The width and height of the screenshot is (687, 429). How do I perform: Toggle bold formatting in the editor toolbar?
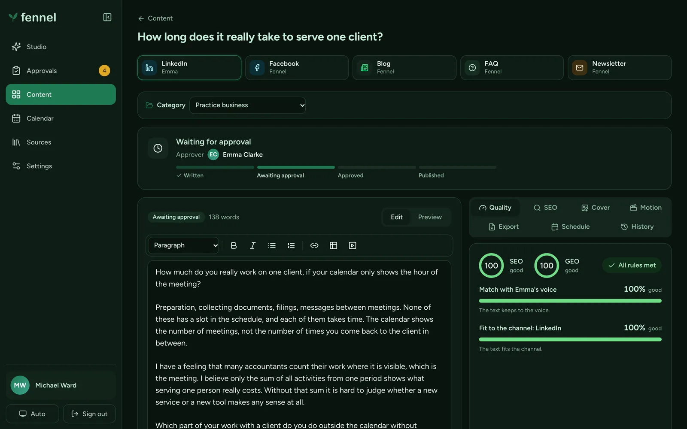(x=234, y=245)
